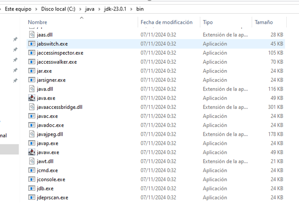This screenshot has width=299, height=203.
Task: Click the javac.exe file icon
Action: pos(31,116)
